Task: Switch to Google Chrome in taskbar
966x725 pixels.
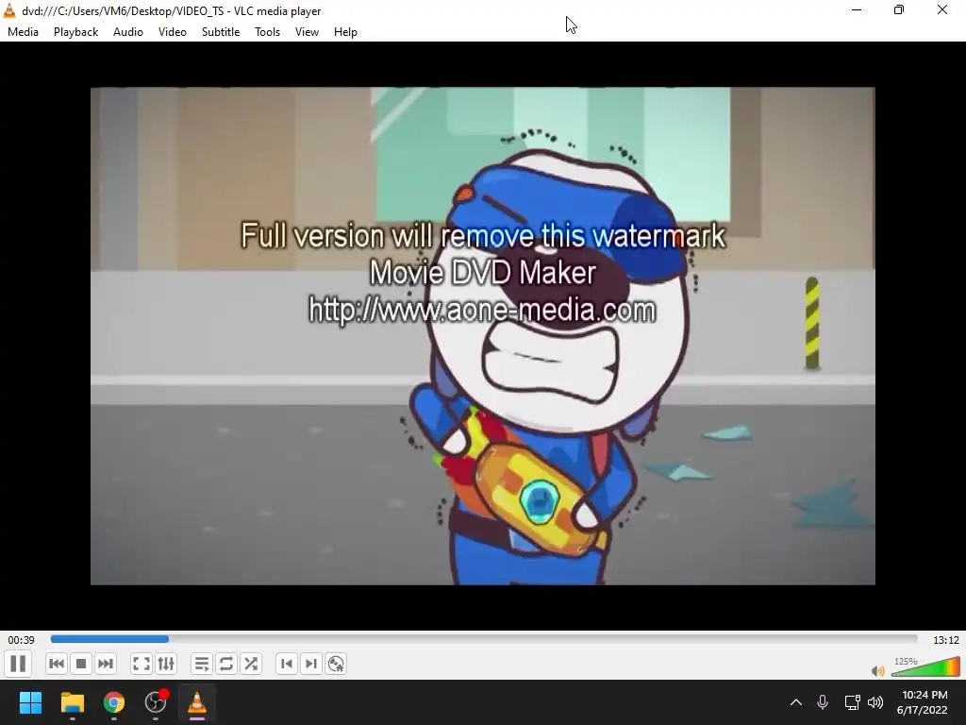Action: click(114, 702)
